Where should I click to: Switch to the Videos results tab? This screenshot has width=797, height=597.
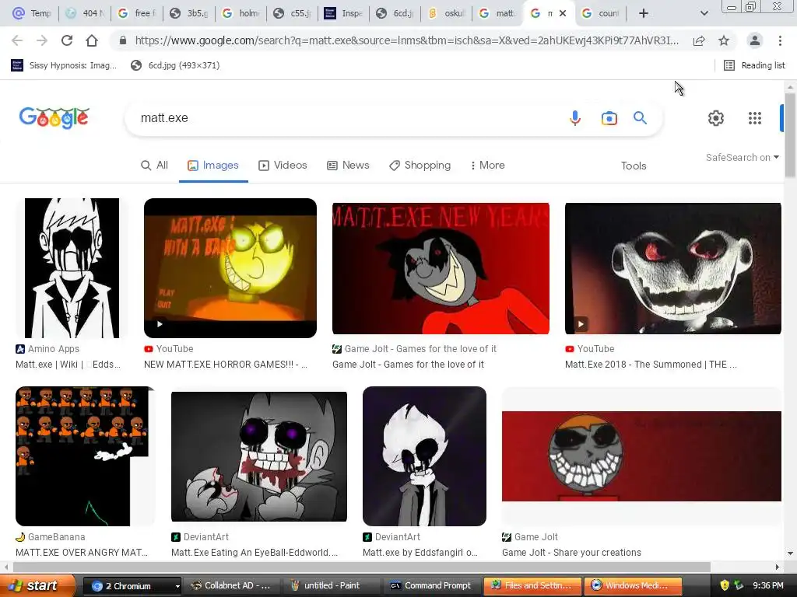tap(283, 165)
